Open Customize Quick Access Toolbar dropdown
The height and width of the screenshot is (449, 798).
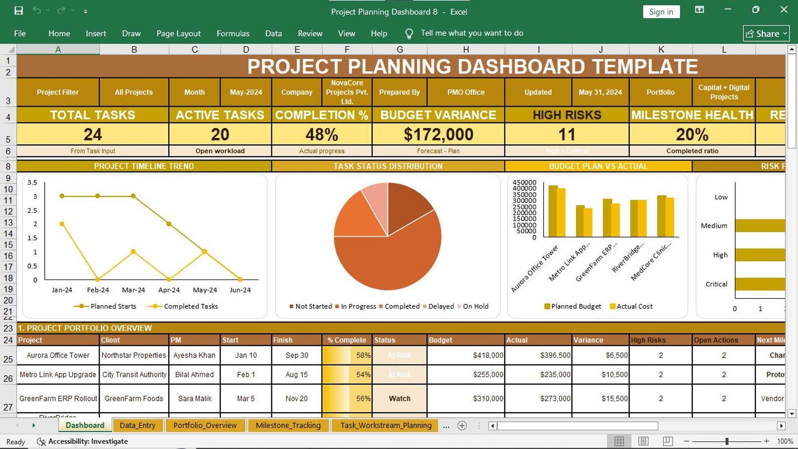85,11
